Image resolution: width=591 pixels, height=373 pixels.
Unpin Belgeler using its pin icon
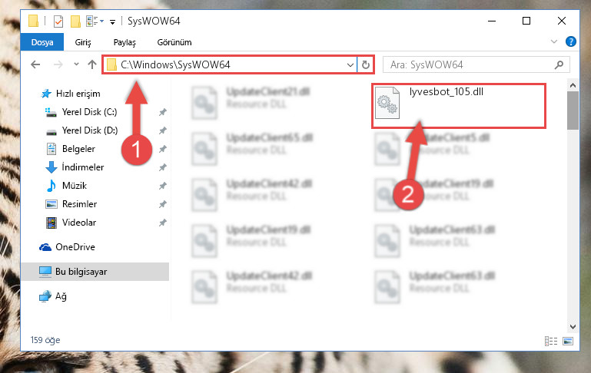(x=162, y=149)
